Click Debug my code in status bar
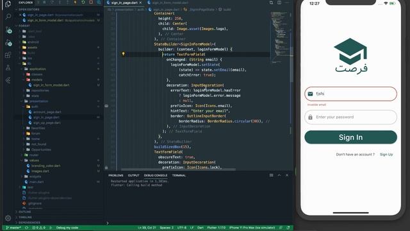Image resolution: width=410 pixels, height=231 pixels. click(67, 228)
